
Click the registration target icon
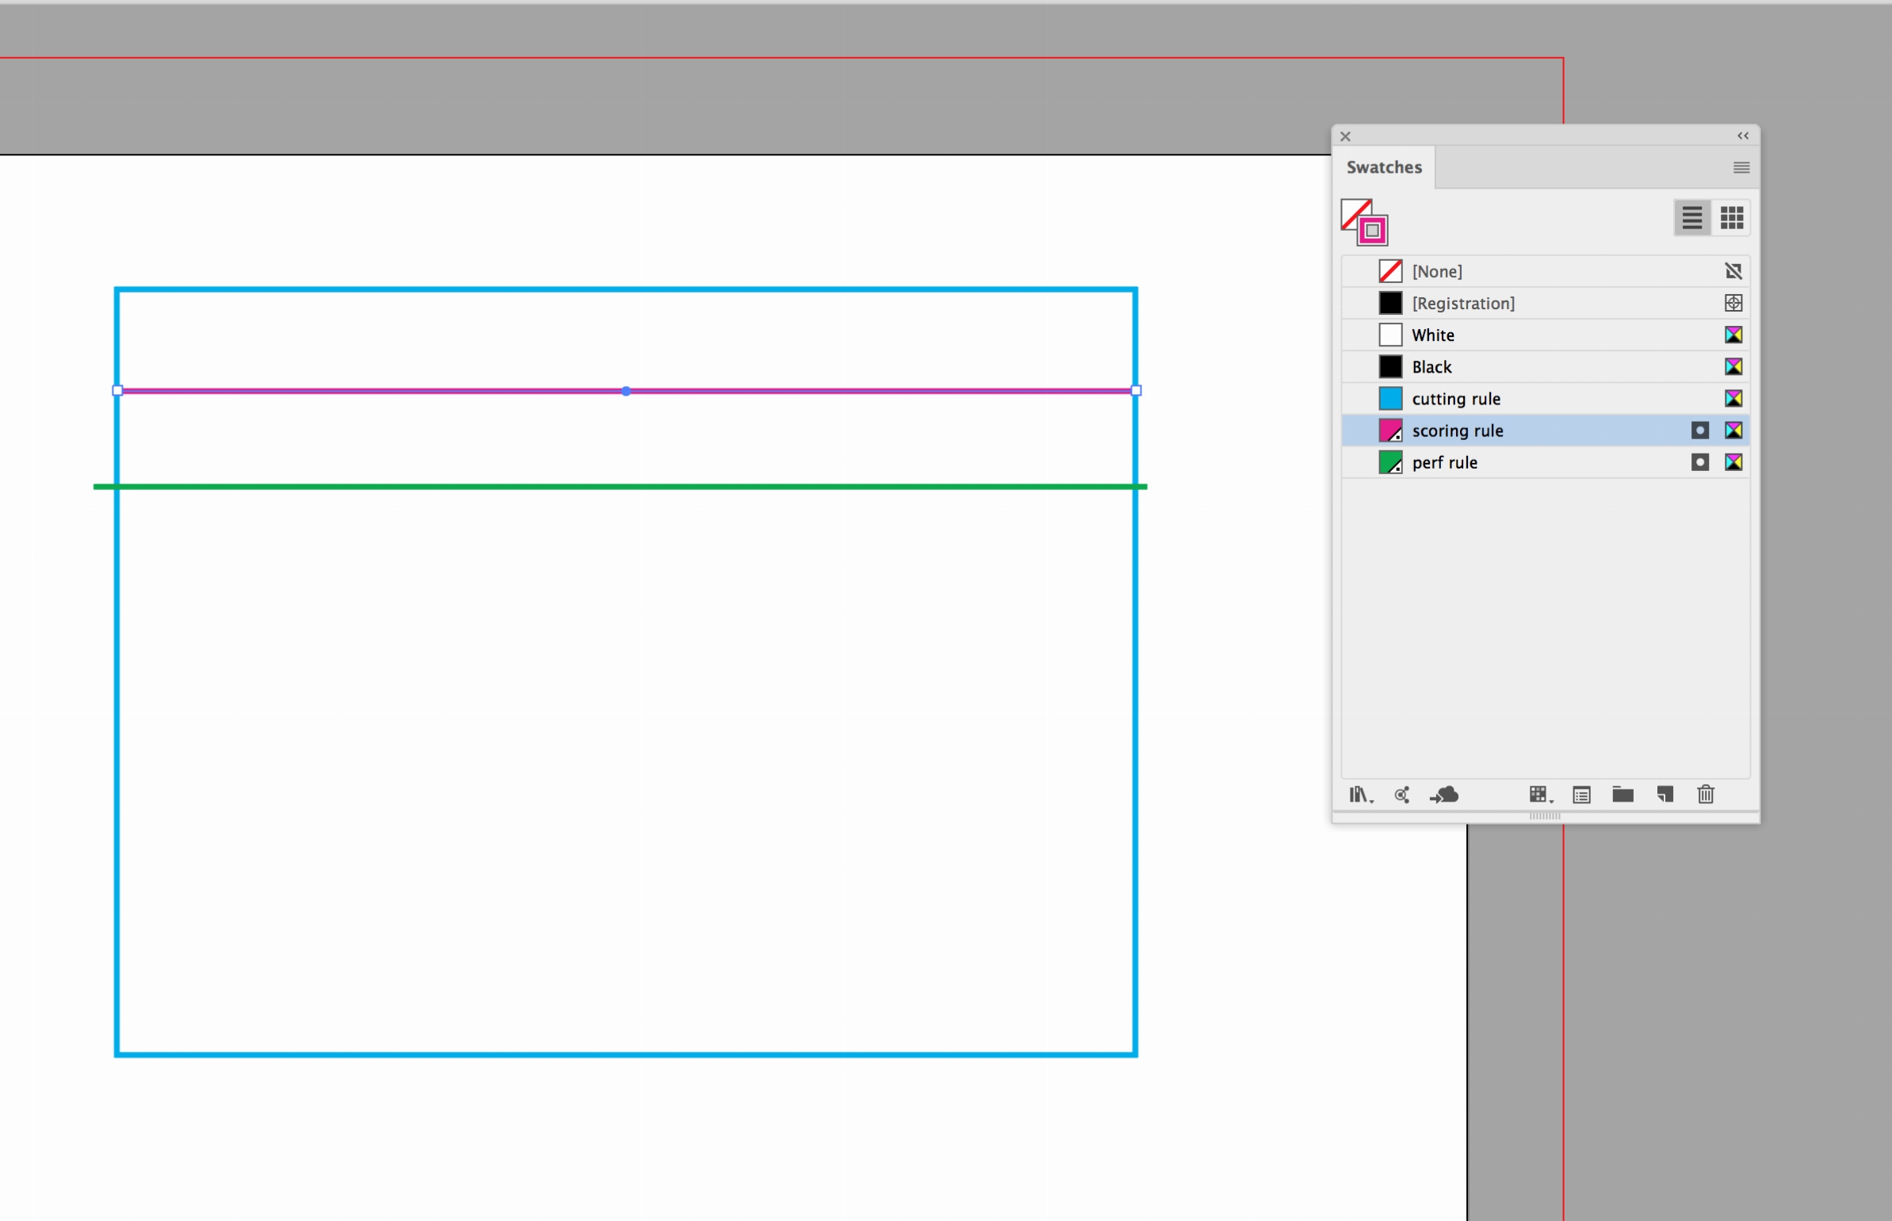coord(1733,303)
